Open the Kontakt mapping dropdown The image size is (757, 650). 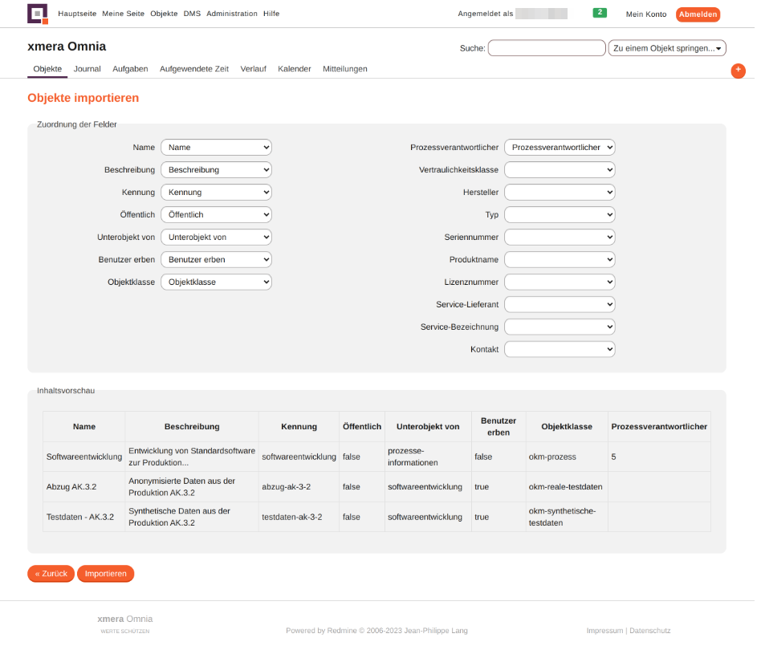click(x=560, y=350)
